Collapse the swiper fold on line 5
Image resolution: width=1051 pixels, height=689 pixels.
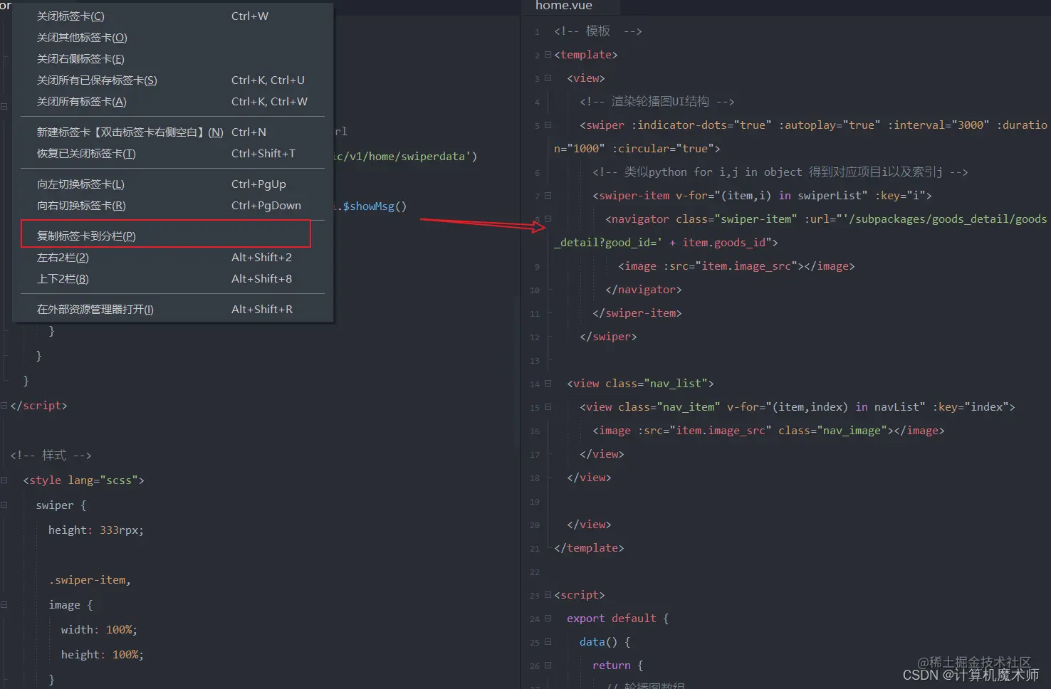pyautogui.click(x=548, y=125)
